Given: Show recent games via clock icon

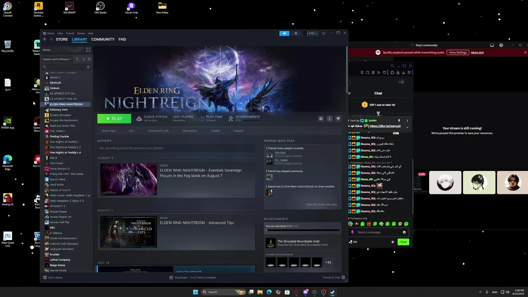Looking at the screenshot, I should pyautogui.click(x=84, y=59).
